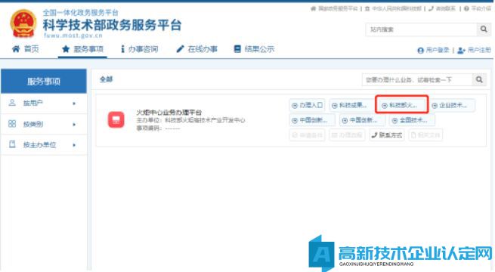
Task: Click the user avatar icon beside 用户登录
Action: 420,51
